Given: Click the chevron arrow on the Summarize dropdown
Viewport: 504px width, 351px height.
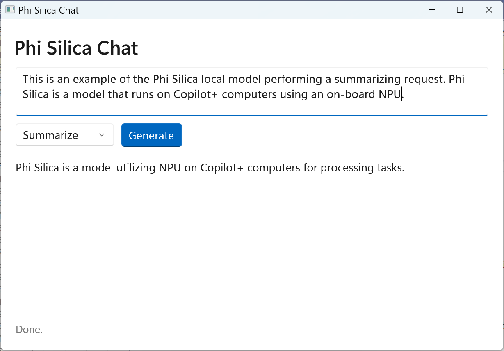Looking at the screenshot, I should (x=102, y=135).
